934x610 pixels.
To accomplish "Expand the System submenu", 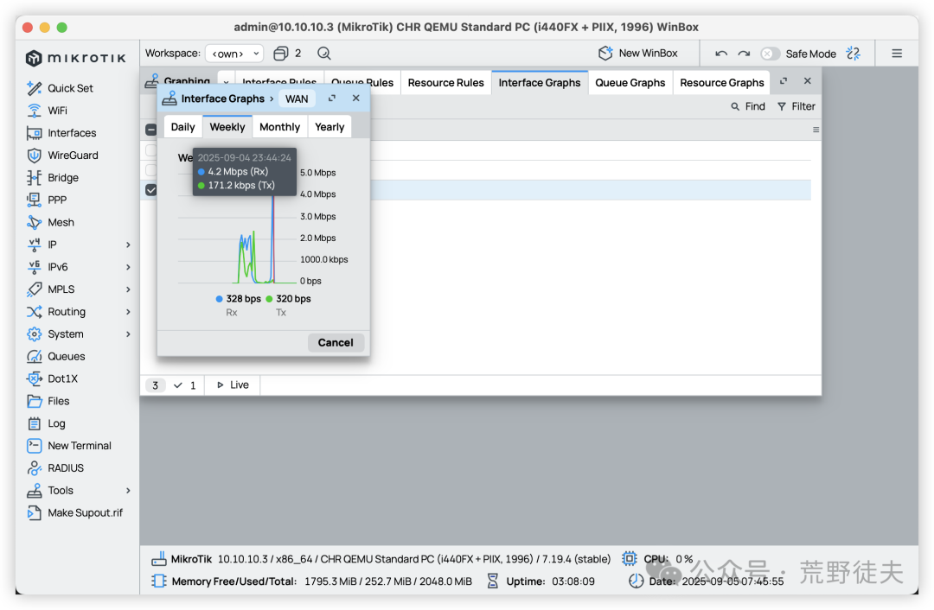I will pos(128,334).
